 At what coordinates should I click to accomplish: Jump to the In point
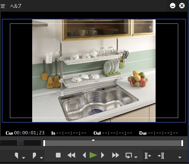tap(148, 155)
